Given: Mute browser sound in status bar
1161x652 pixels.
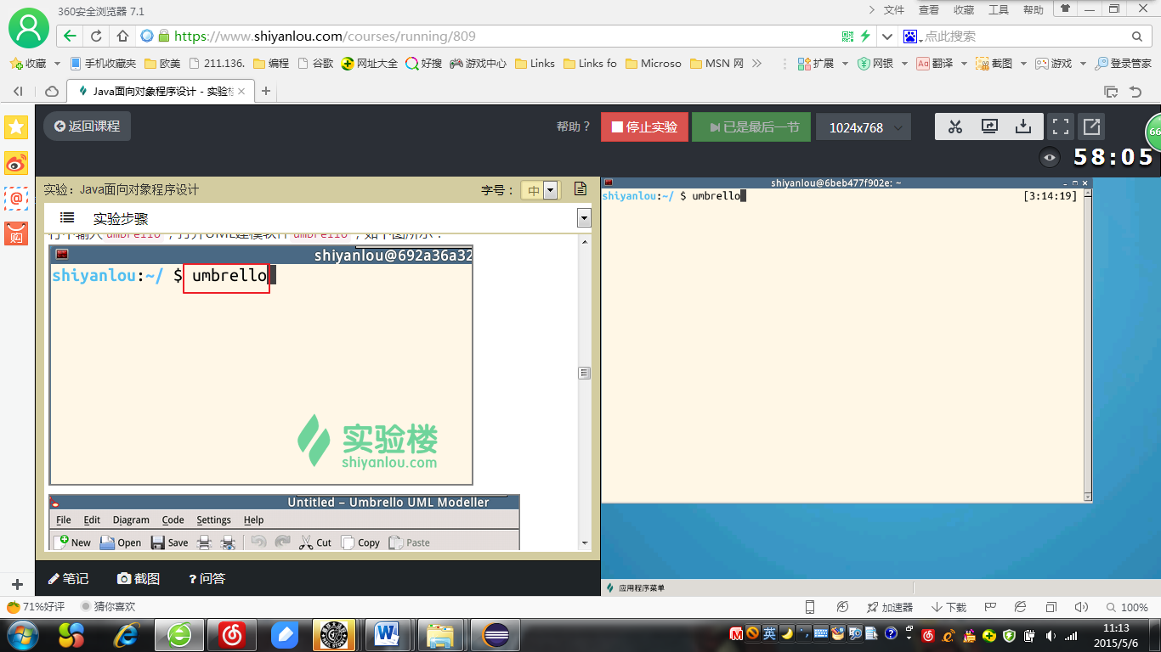Looking at the screenshot, I should point(1081,607).
